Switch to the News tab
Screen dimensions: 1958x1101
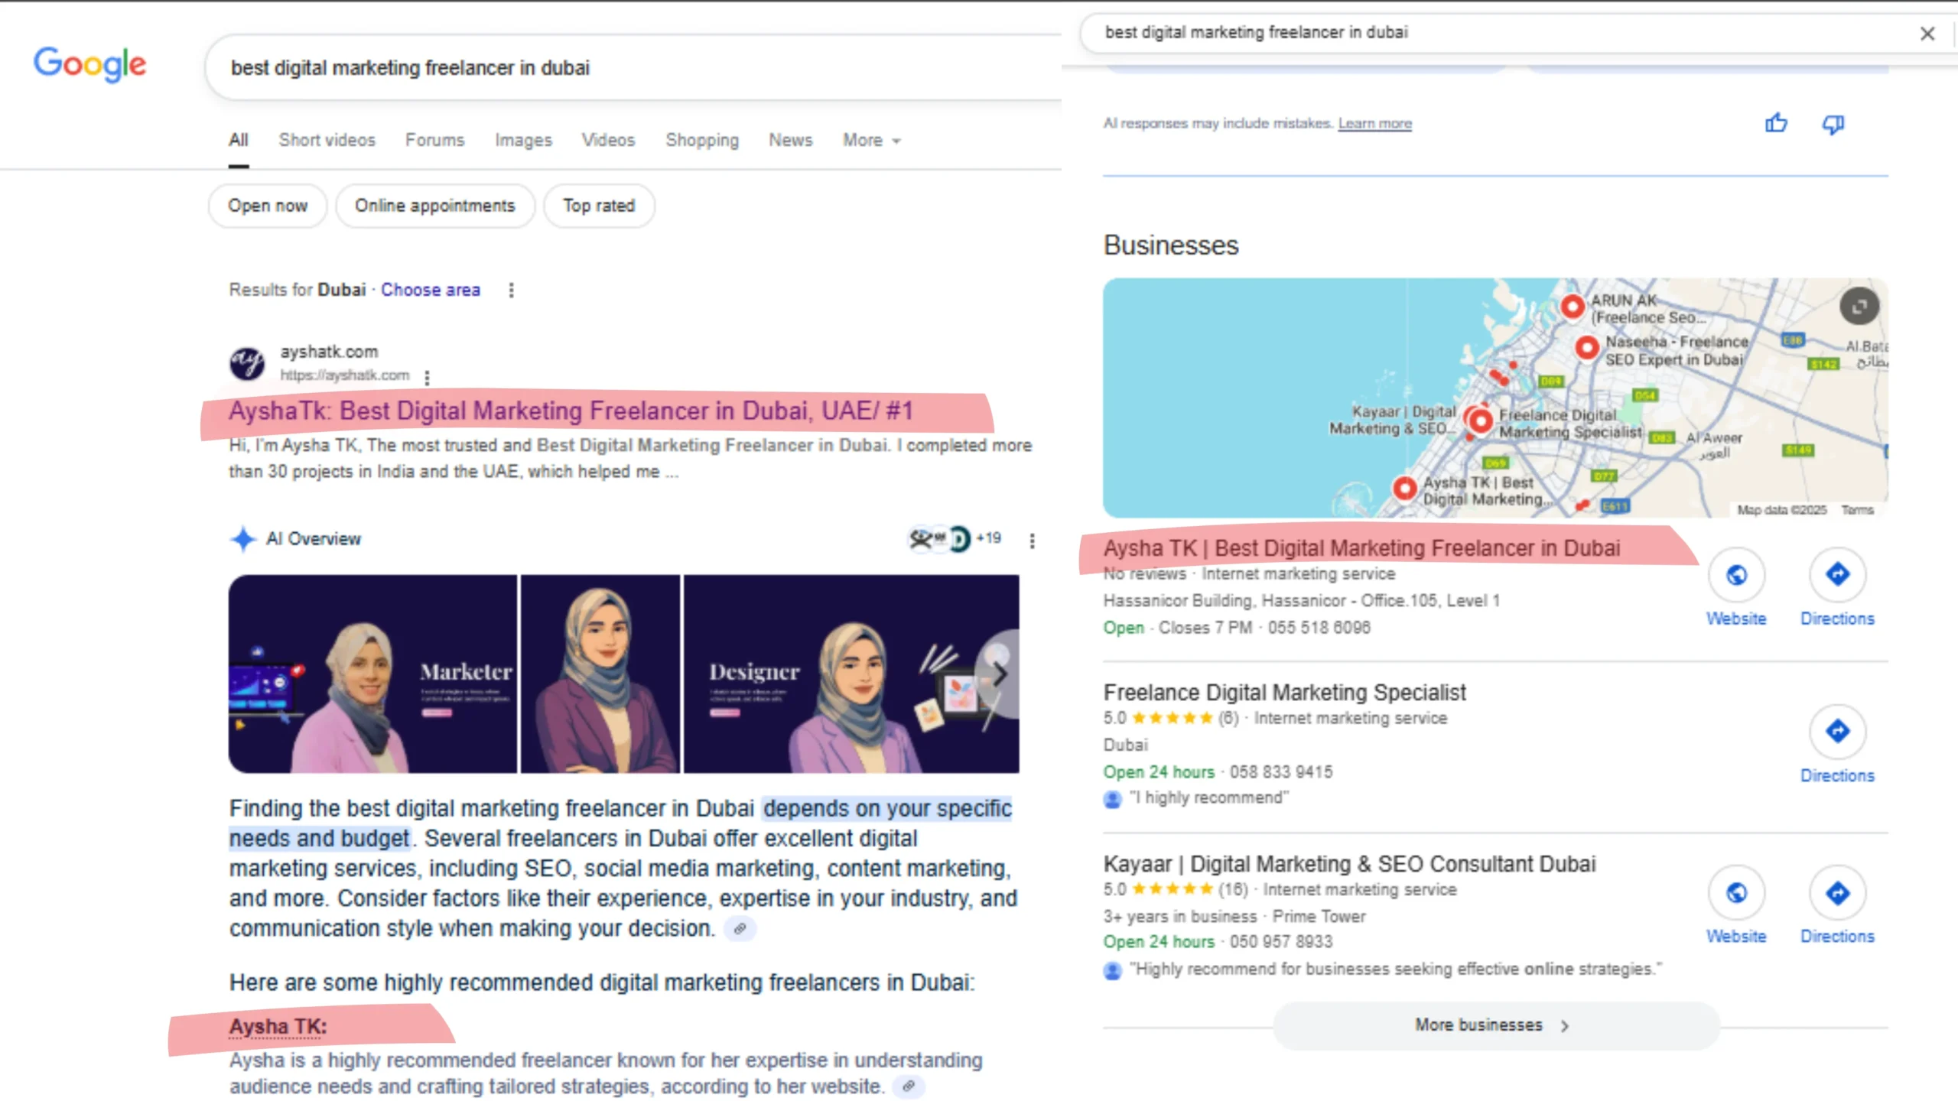(790, 140)
